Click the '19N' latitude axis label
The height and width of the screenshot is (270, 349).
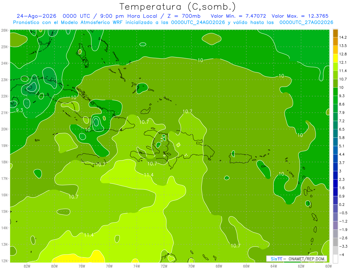pyautogui.click(x=4, y=146)
